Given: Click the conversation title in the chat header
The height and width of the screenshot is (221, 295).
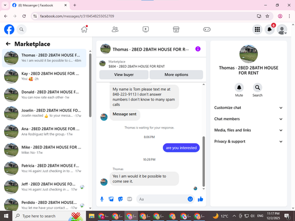Looking at the screenshot, I should click(150, 50).
